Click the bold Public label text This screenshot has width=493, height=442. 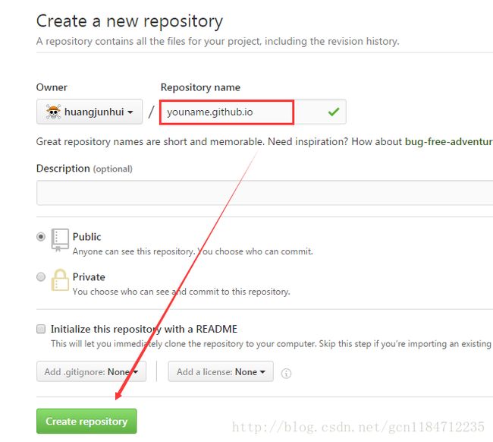point(86,237)
